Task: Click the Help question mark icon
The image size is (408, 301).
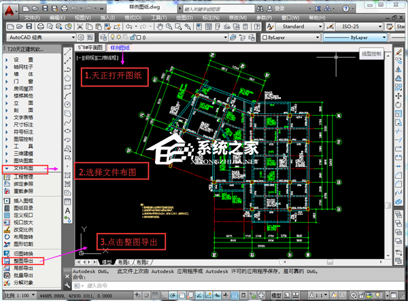Action: 346,9
